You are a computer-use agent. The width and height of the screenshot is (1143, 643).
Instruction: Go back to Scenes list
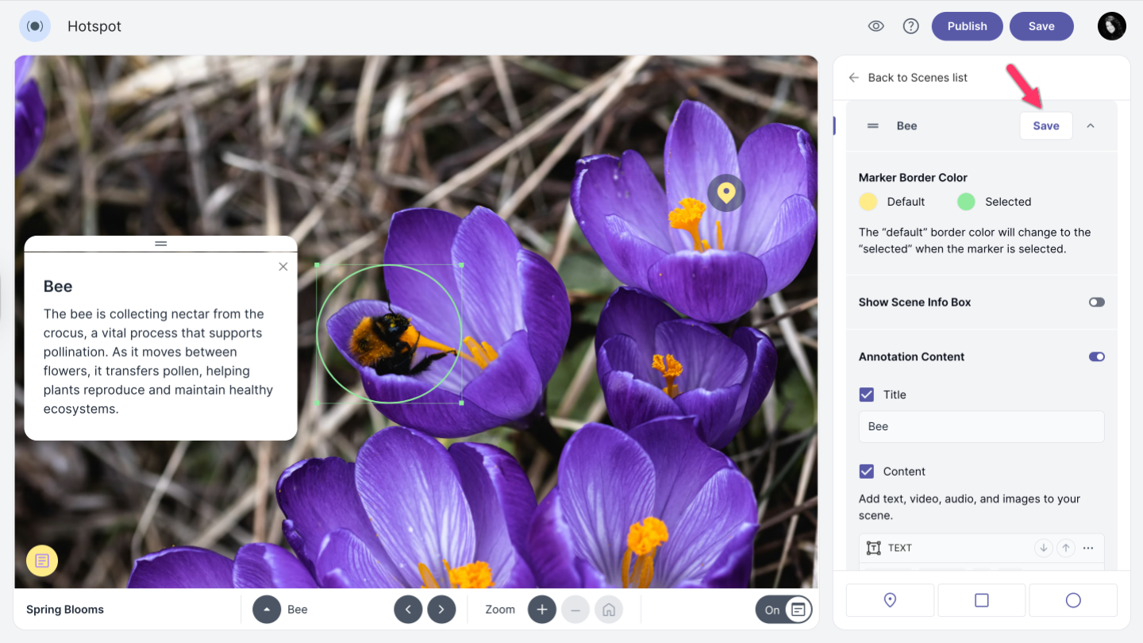tap(908, 78)
